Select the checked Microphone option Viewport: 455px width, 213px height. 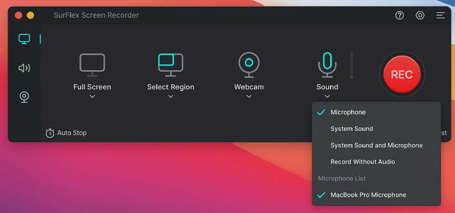coord(348,112)
